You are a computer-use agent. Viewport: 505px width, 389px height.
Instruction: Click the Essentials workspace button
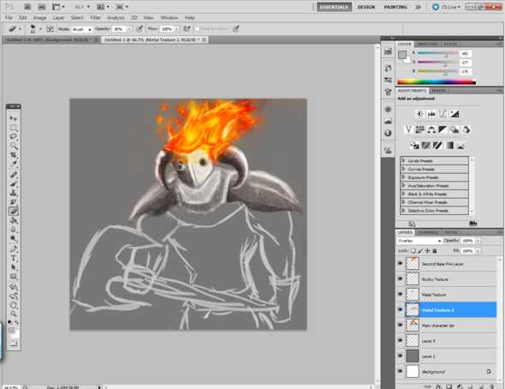pos(334,7)
